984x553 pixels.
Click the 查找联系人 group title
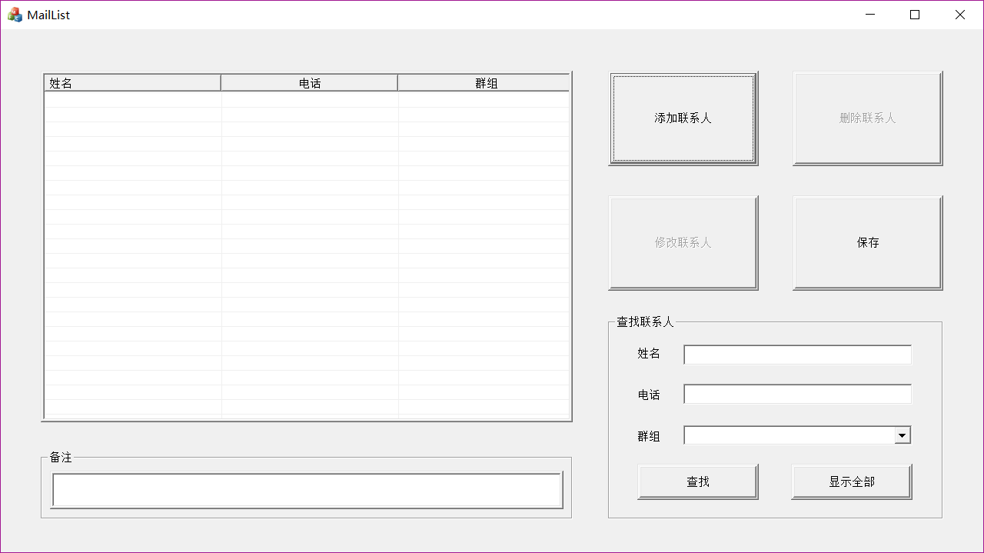pos(645,321)
